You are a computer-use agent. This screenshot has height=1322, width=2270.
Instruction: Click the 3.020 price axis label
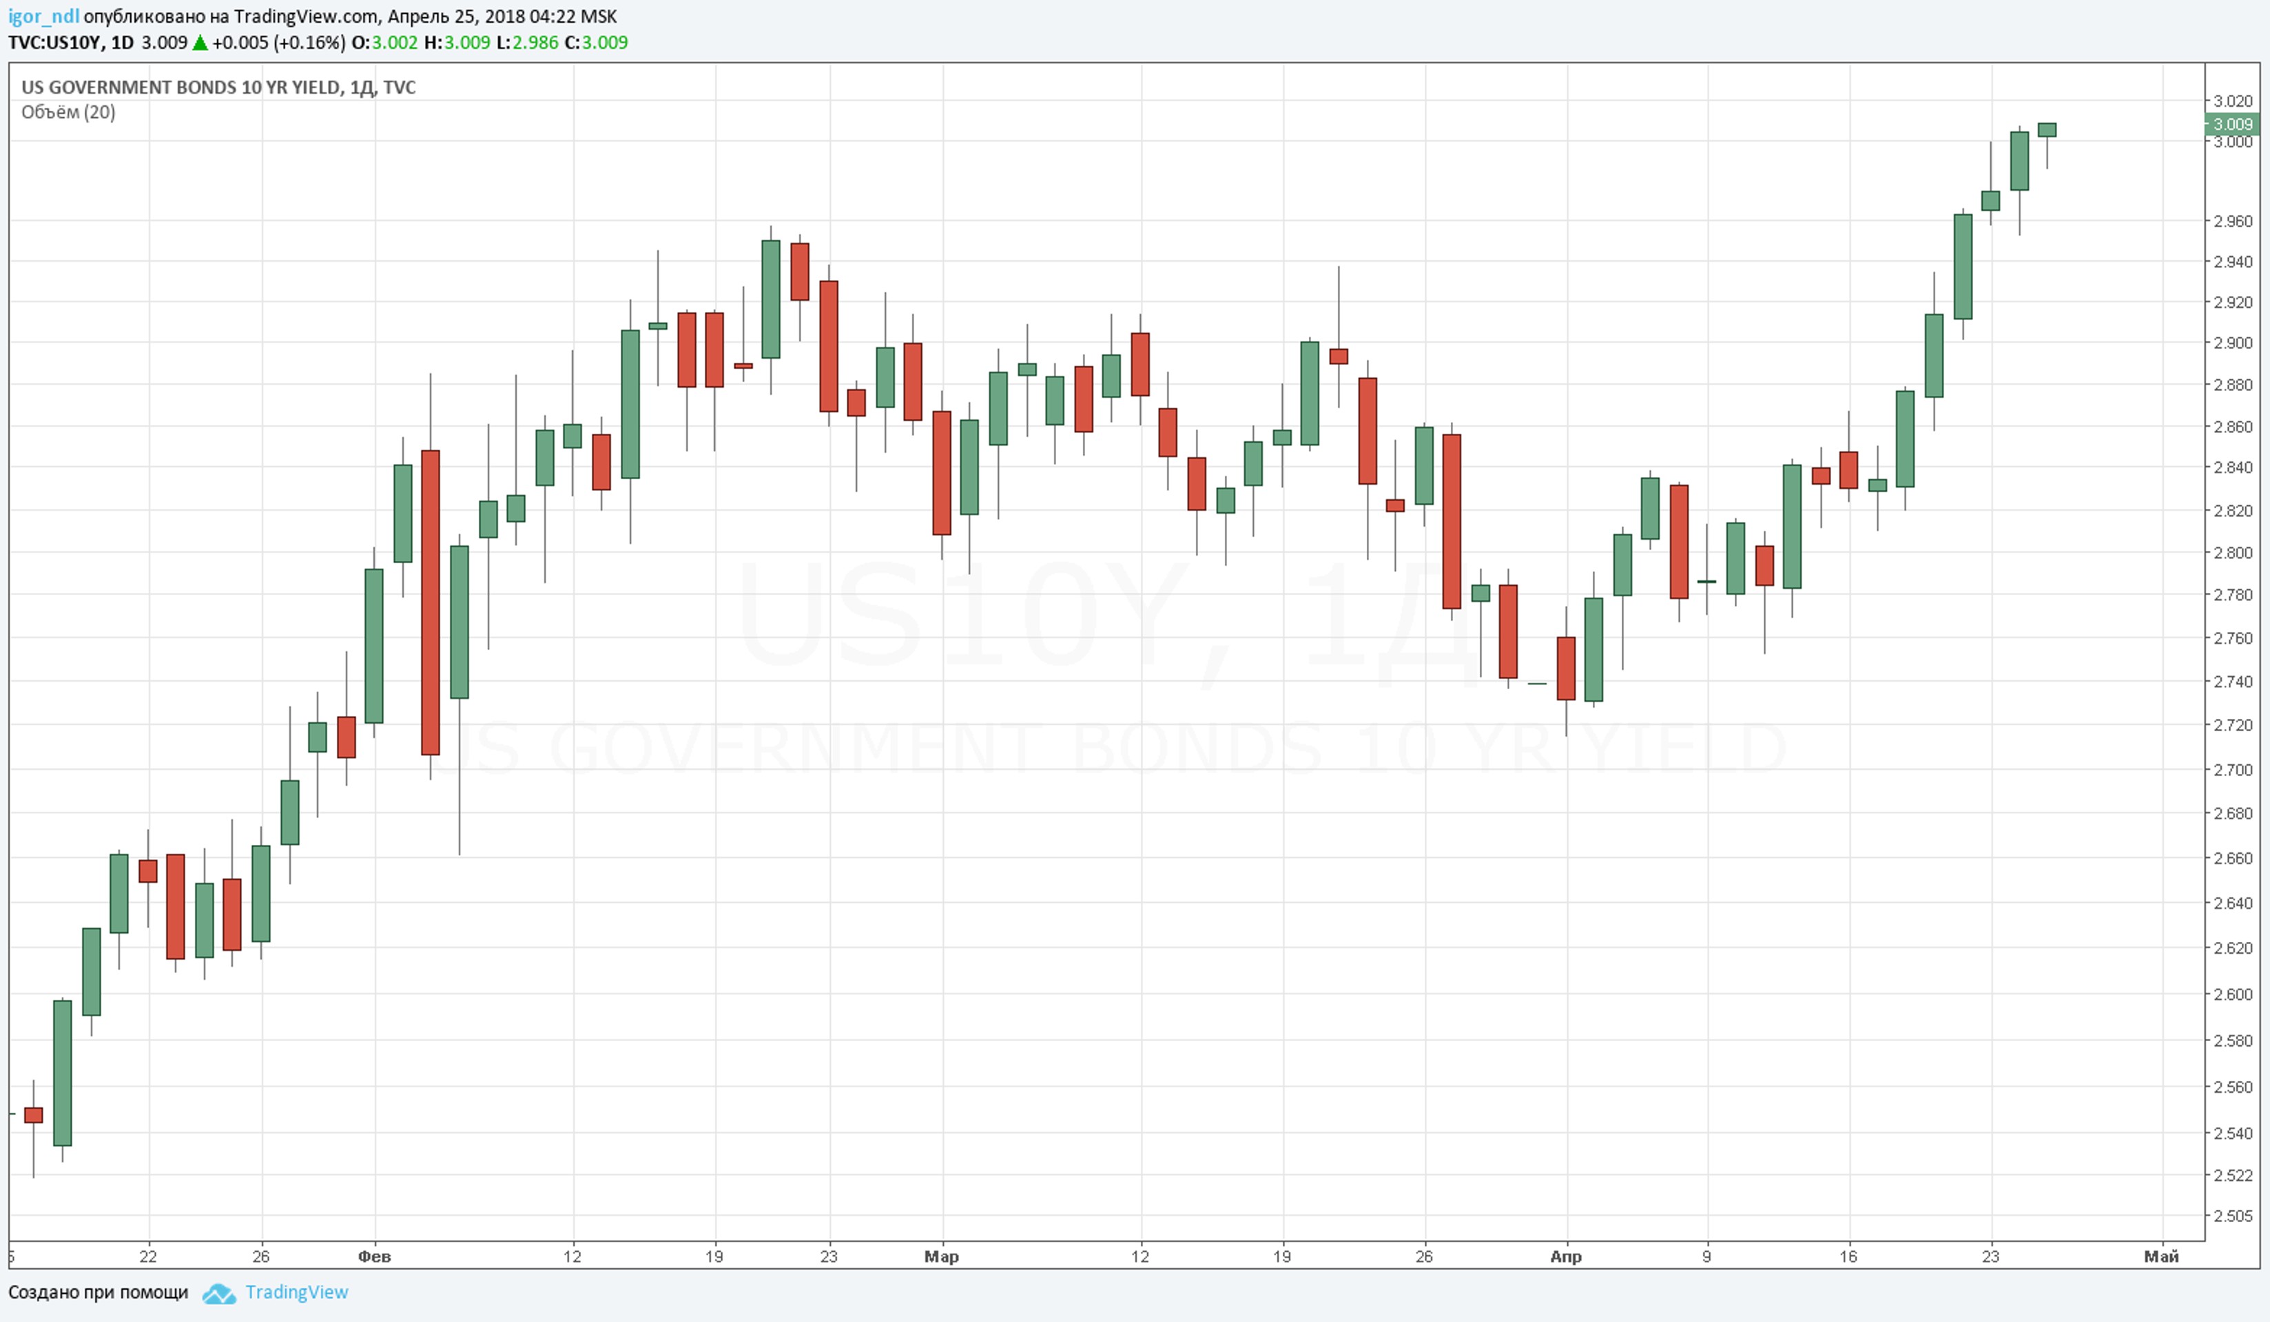[x=2233, y=101]
